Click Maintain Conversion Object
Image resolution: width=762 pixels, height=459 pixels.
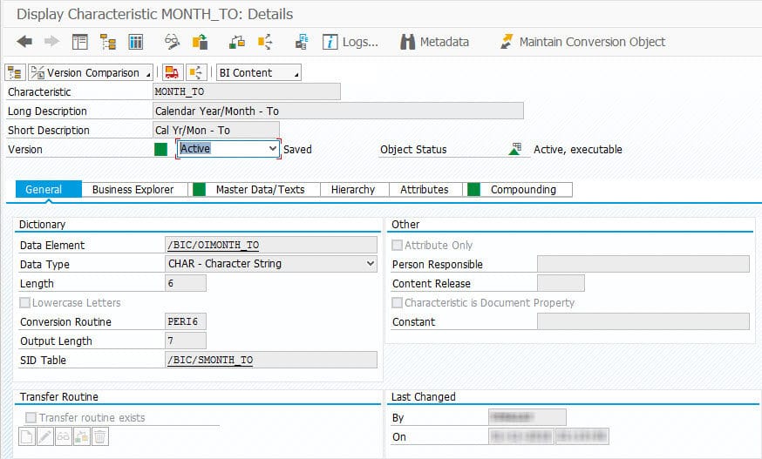point(582,42)
